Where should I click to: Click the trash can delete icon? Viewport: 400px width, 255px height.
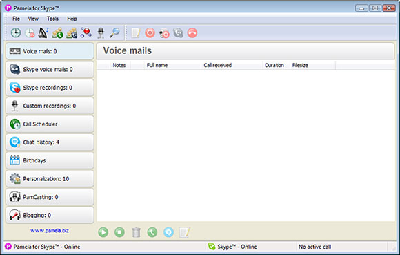tap(136, 232)
